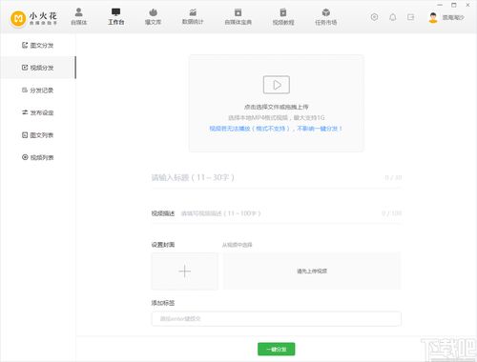
Task: Click the green 一键分发 button
Action: tap(277, 350)
